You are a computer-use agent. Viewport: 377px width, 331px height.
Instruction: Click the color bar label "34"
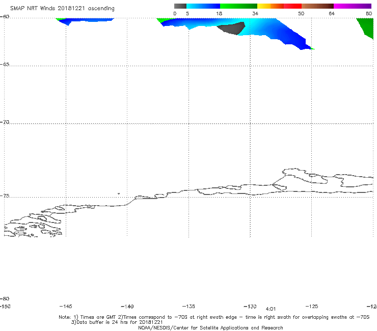(255, 13)
